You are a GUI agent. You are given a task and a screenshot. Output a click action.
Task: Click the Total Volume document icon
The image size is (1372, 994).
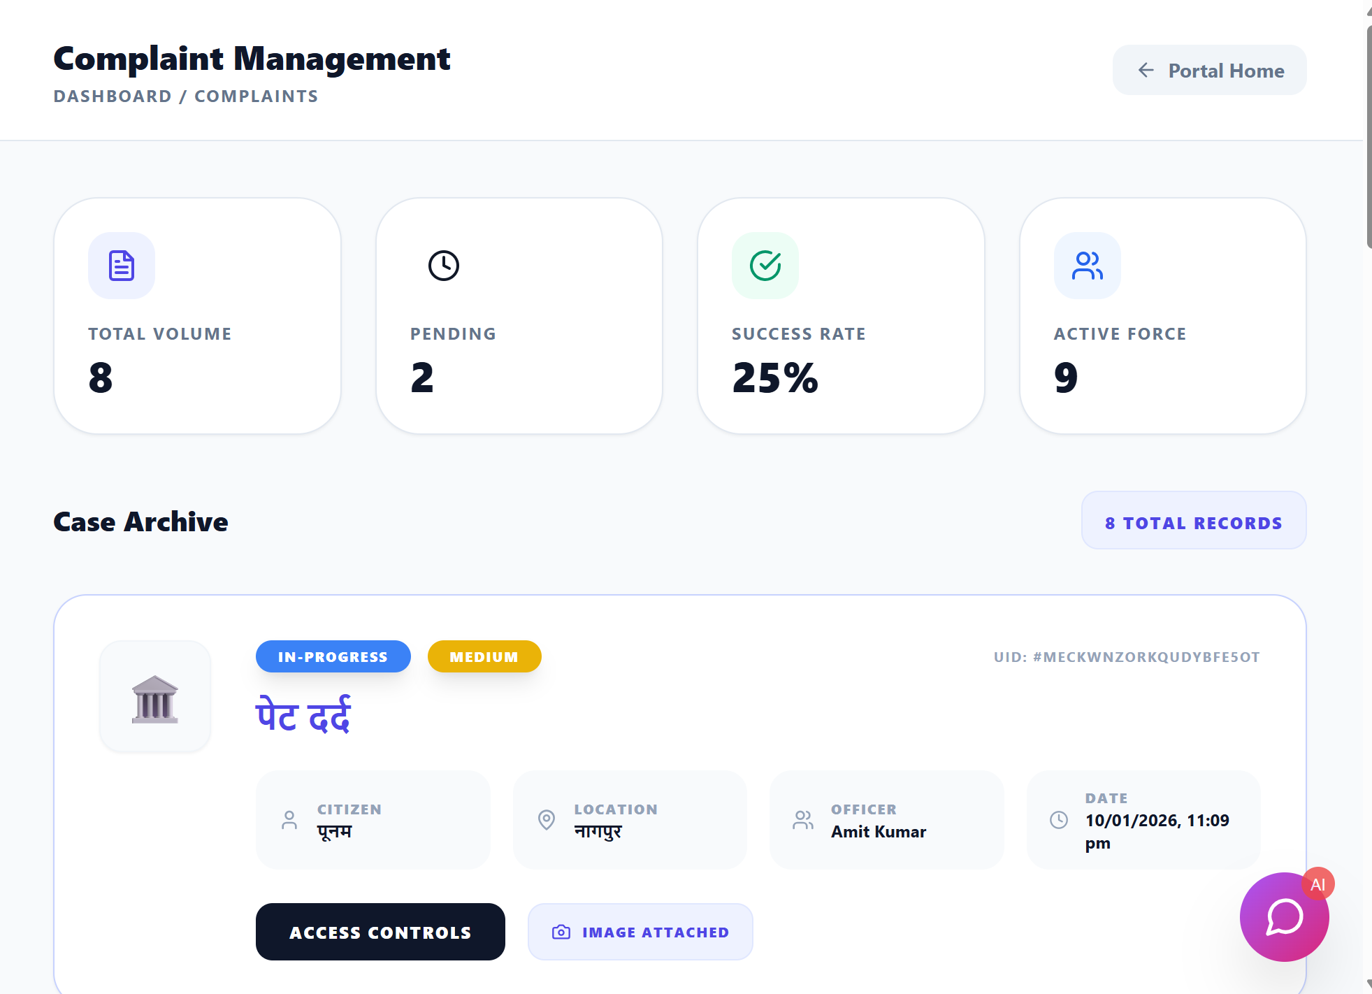(x=122, y=266)
